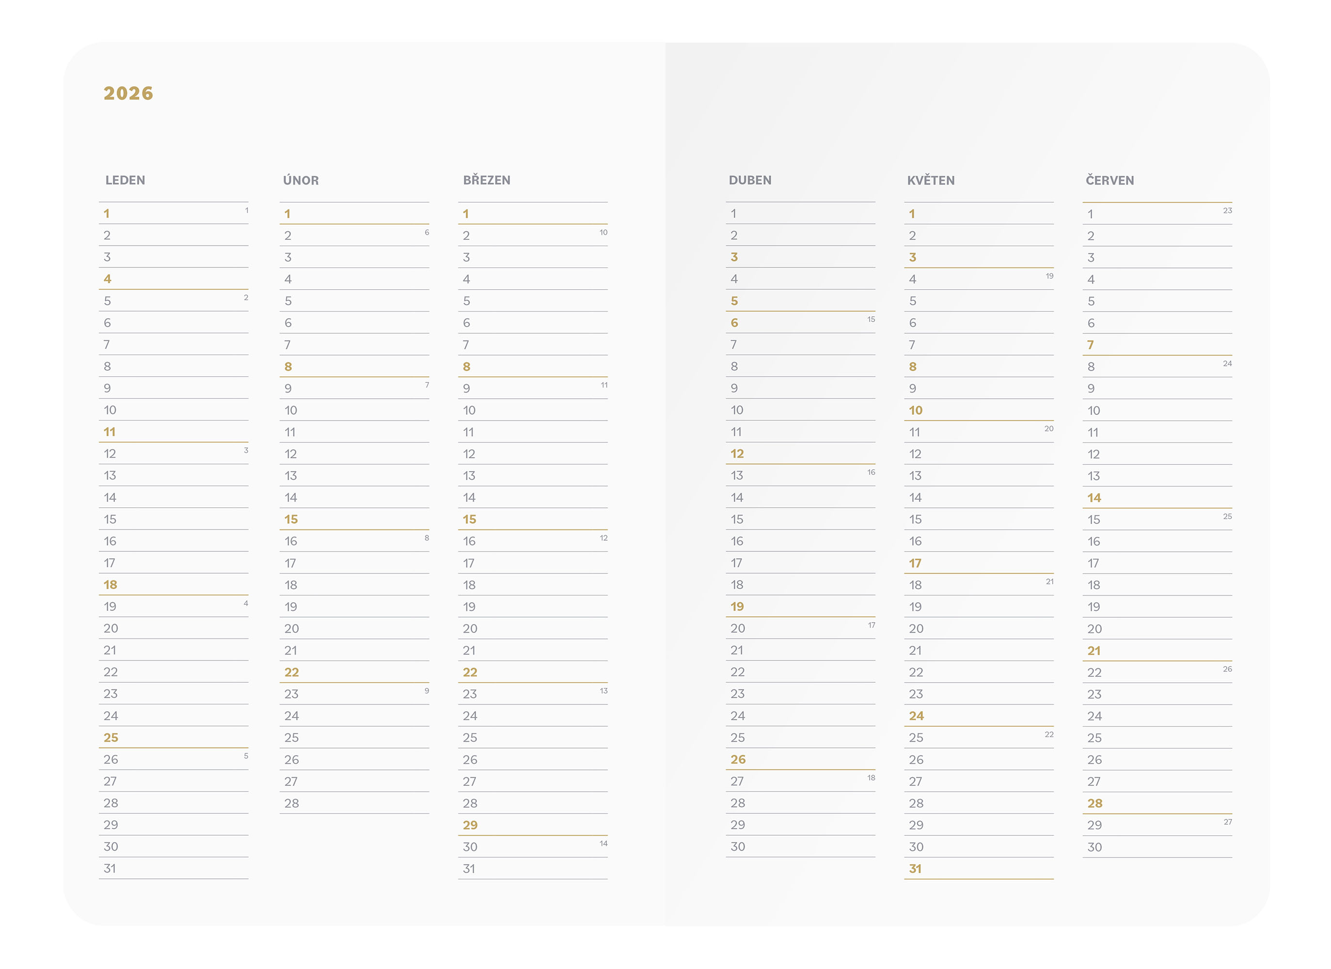The height and width of the screenshot is (969, 1331).
Task: Click day 28 in the ÚNOR column
Action: tap(292, 803)
